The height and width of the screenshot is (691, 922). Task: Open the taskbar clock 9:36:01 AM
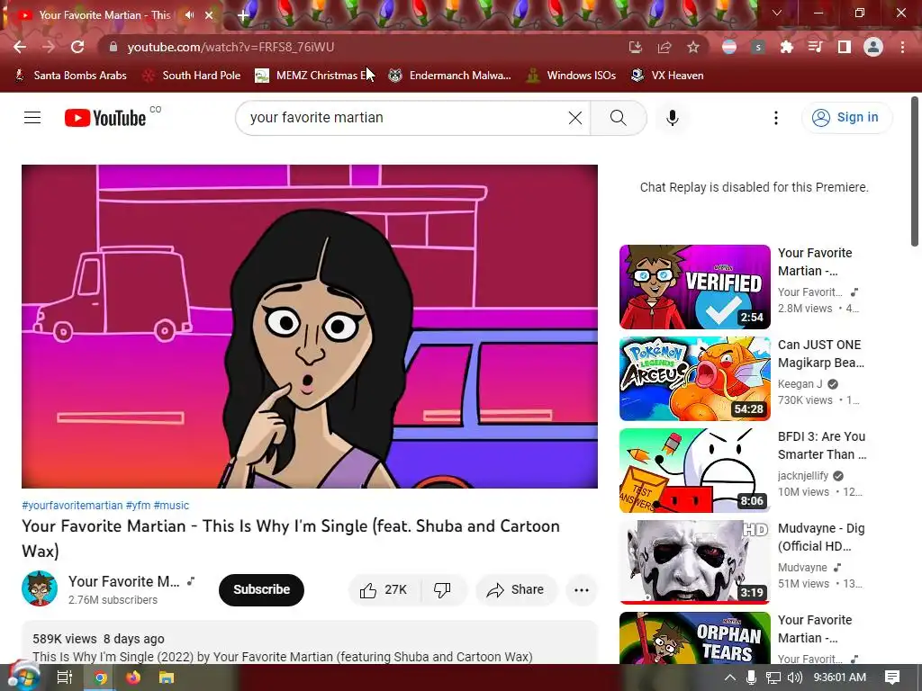(x=840, y=678)
